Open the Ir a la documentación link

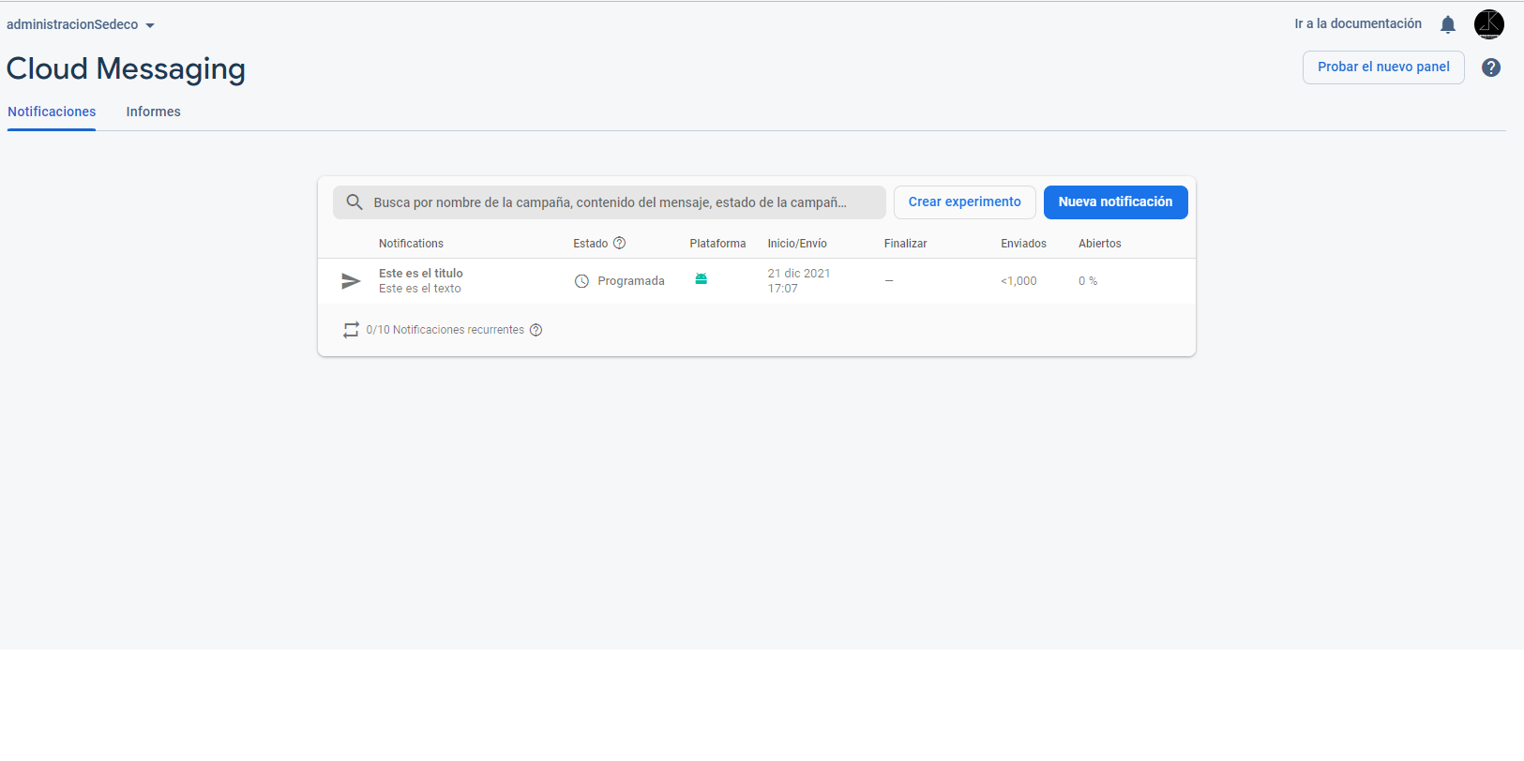pos(1357,24)
